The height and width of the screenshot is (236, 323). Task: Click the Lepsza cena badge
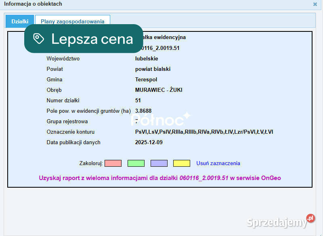(84, 39)
